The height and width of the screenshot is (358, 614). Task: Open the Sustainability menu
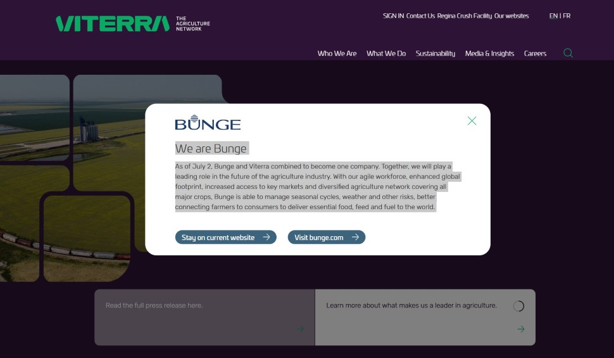[435, 53]
